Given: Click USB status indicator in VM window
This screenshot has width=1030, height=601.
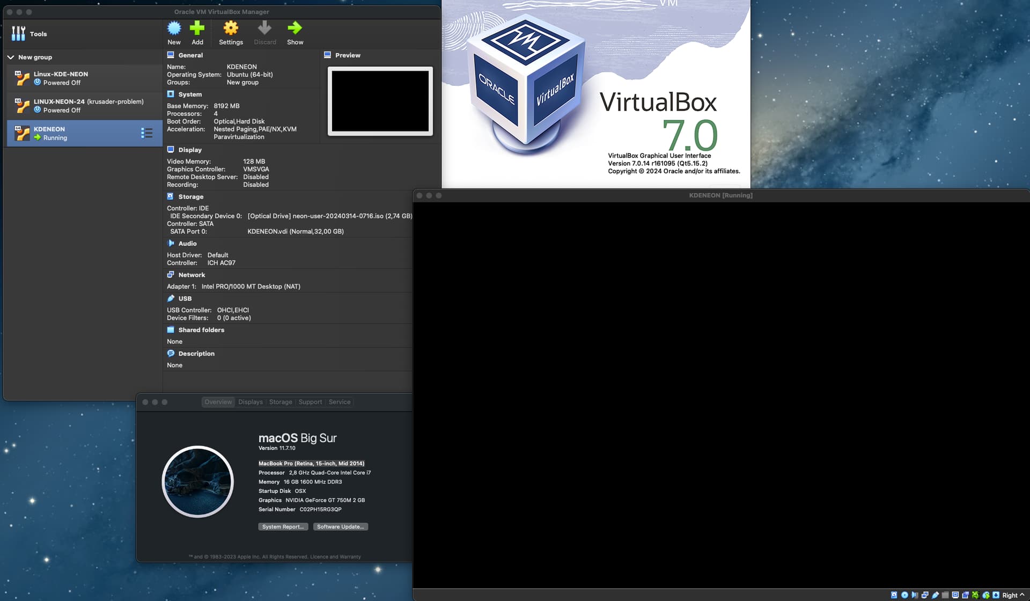Looking at the screenshot, I should [x=935, y=595].
